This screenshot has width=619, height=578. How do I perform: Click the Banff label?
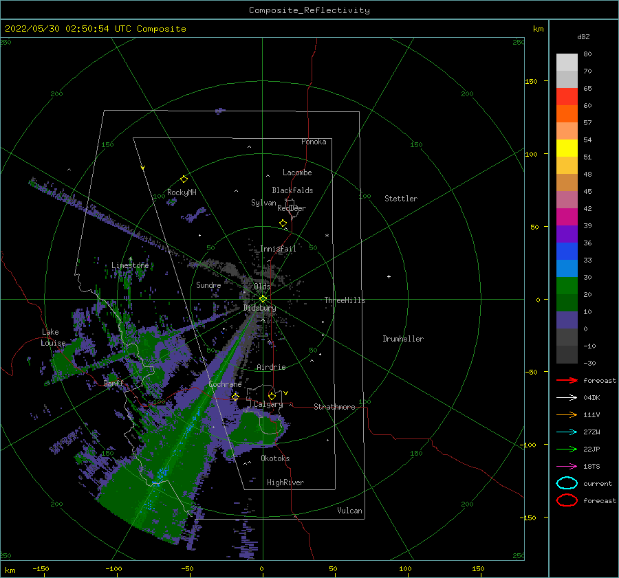[113, 384]
